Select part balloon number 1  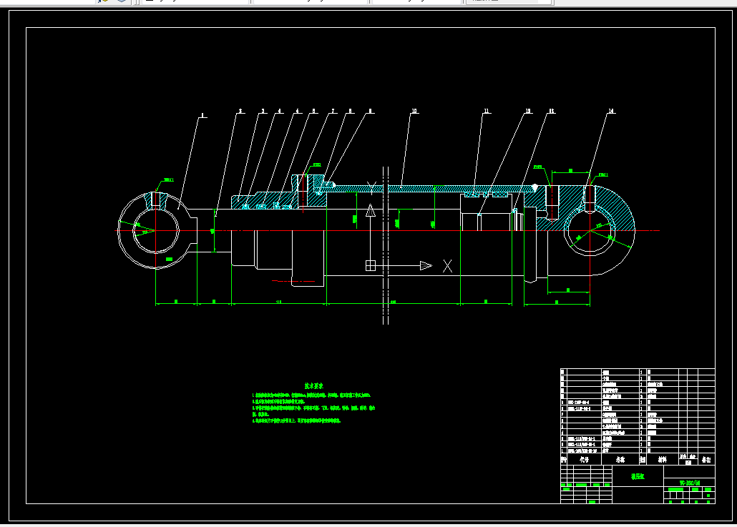click(x=202, y=115)
